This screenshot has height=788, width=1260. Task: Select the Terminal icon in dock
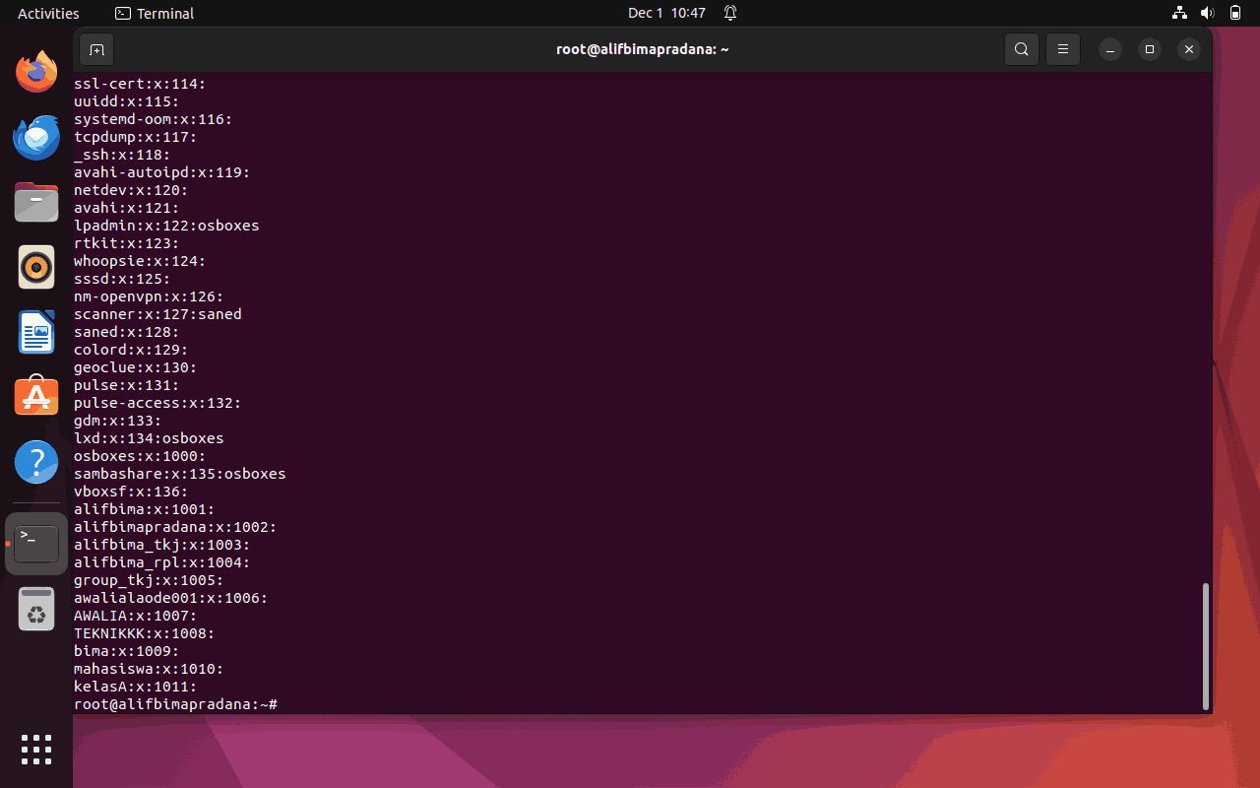pyautogui.click(x=36, y=544)
